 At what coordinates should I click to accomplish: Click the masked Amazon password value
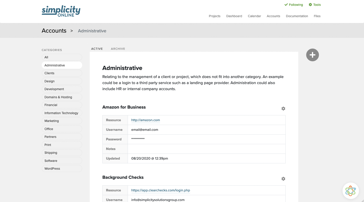tap(138, 139)
